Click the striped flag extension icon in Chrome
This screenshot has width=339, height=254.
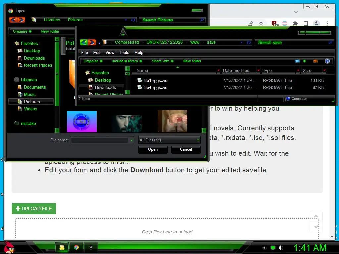[x=285, y=23]
